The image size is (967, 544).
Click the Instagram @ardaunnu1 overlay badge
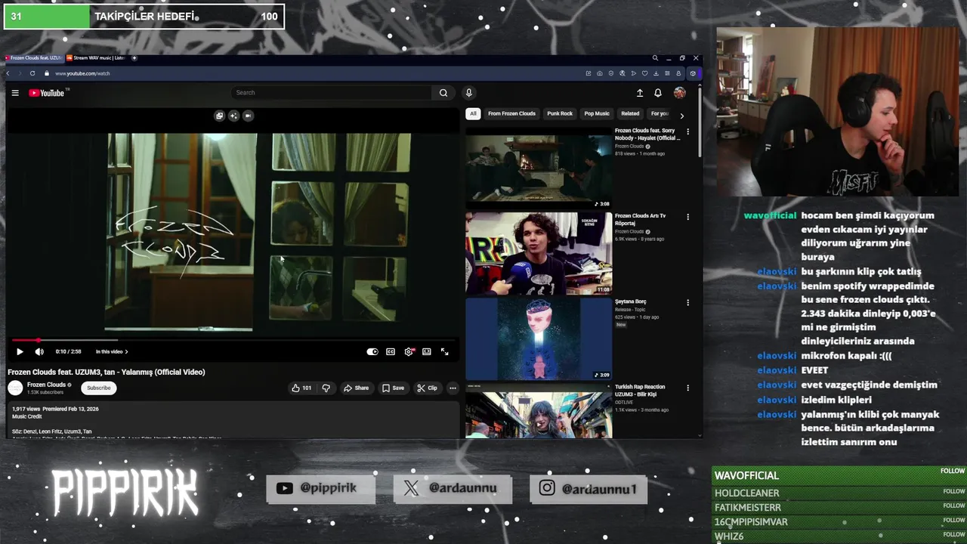[588, 488]
